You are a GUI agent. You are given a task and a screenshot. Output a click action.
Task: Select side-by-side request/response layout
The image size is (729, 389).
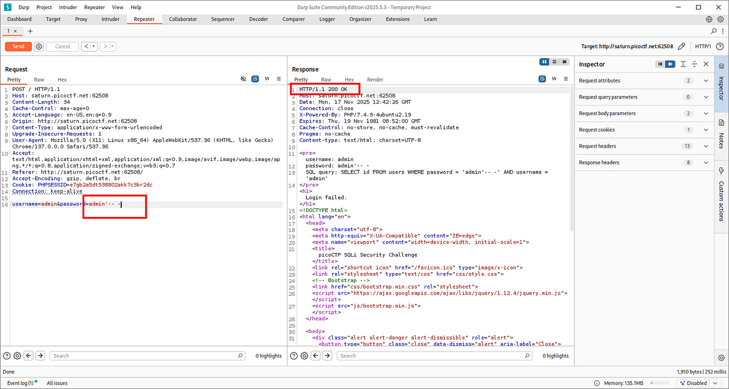point(544,62)
